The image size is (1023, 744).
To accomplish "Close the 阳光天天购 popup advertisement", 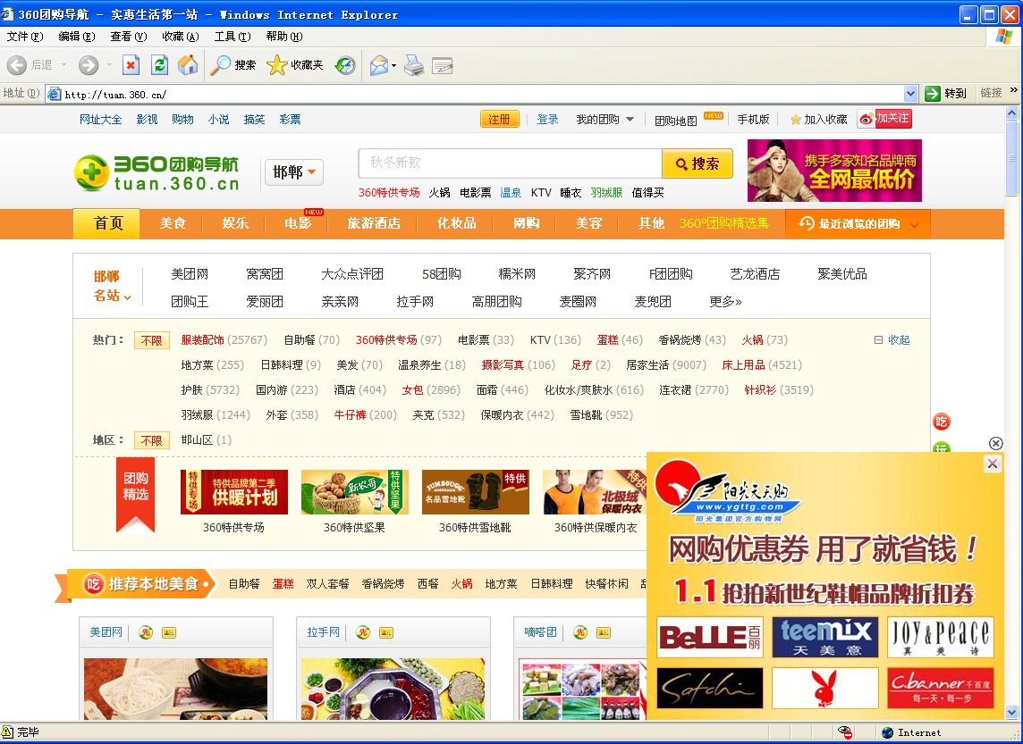I will point(993,464).
